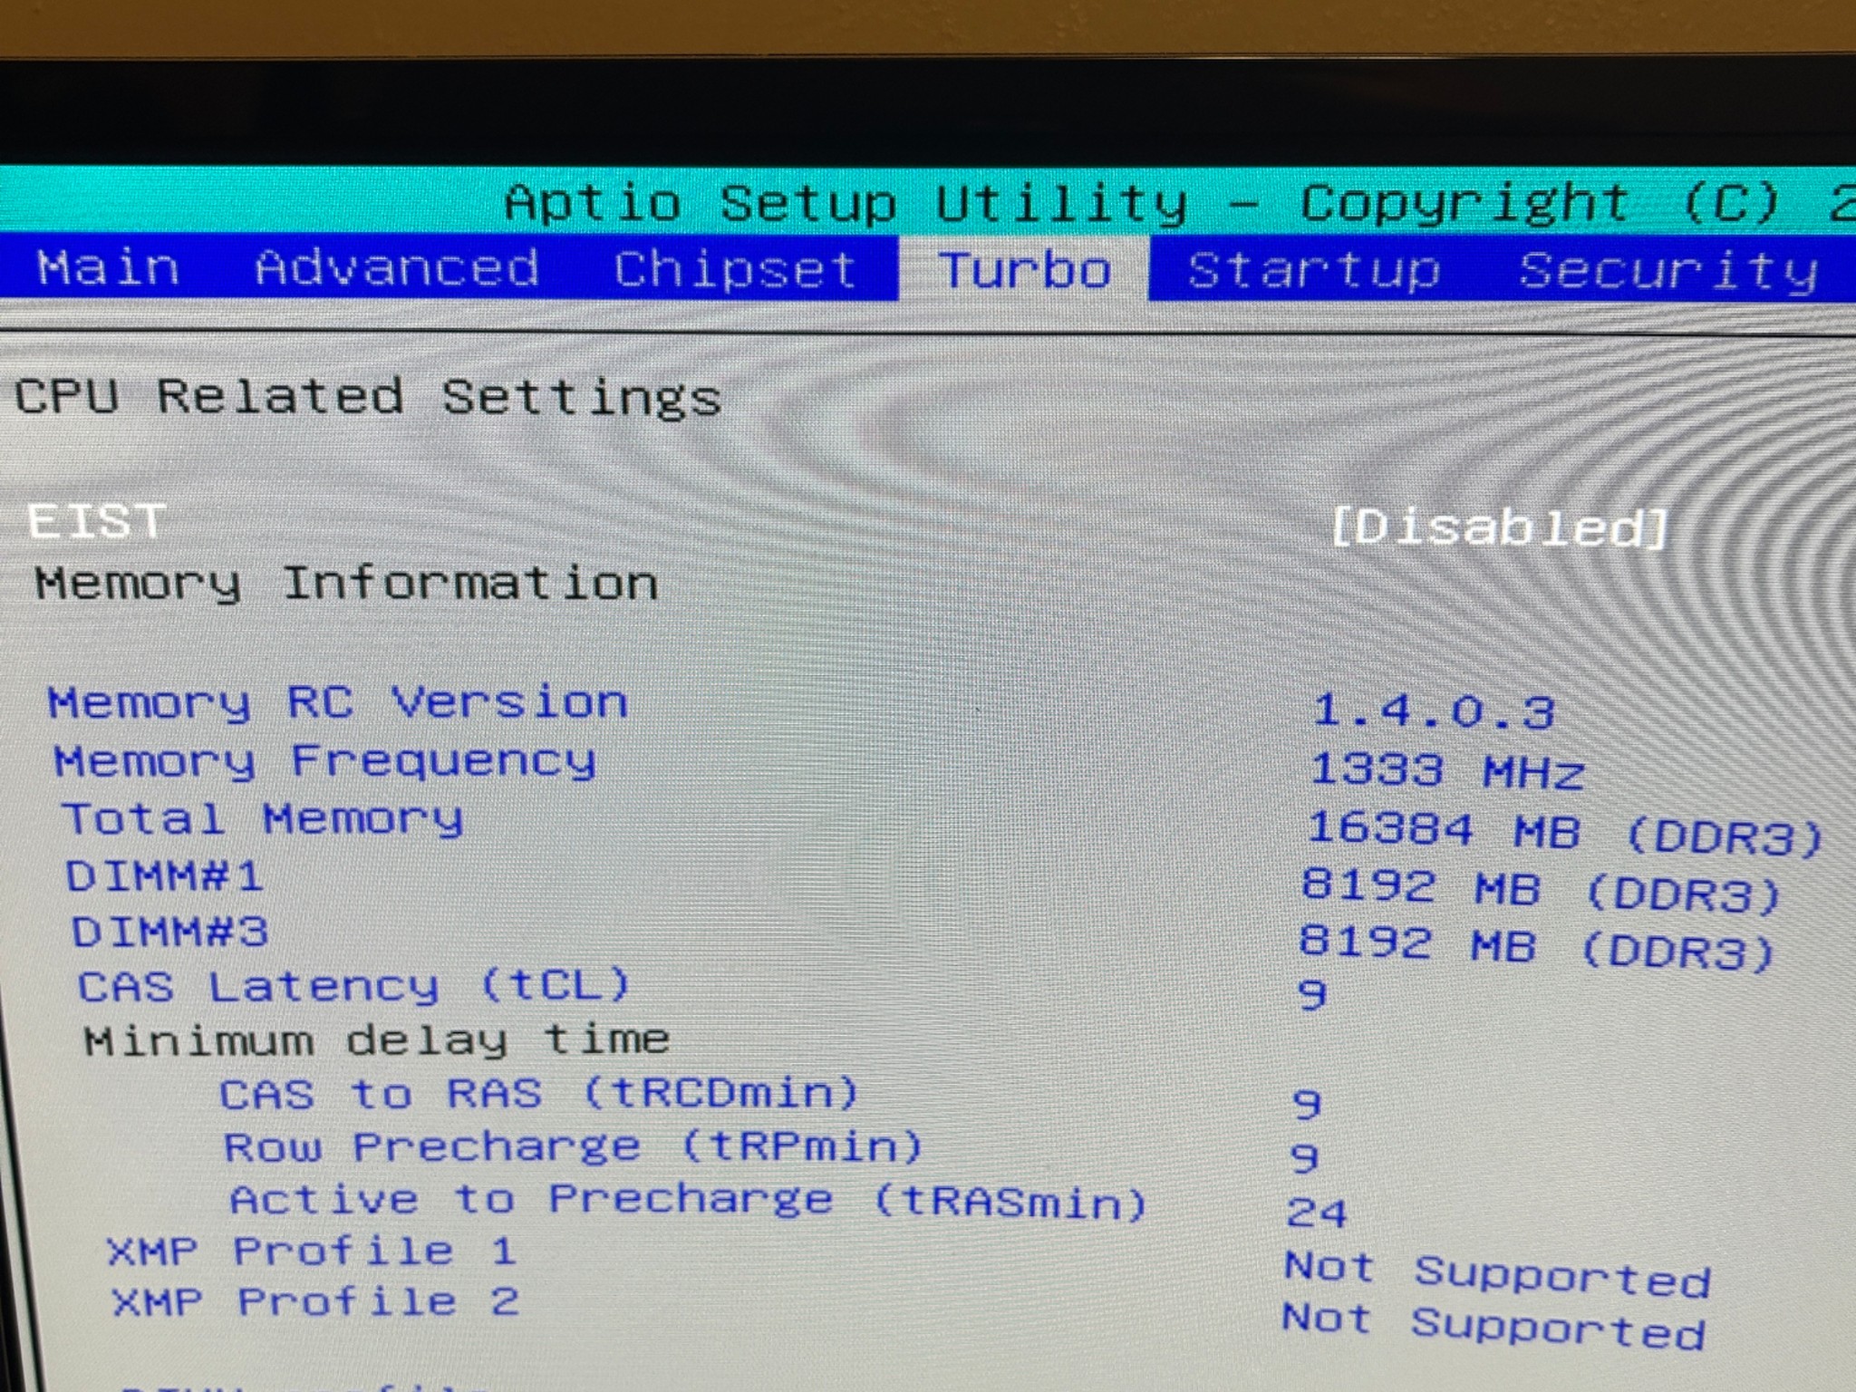
Task: Click the Aptio Setup Utility title
Action: tap(845, 204)
